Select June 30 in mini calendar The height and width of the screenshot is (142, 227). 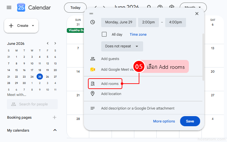[24, 83]
